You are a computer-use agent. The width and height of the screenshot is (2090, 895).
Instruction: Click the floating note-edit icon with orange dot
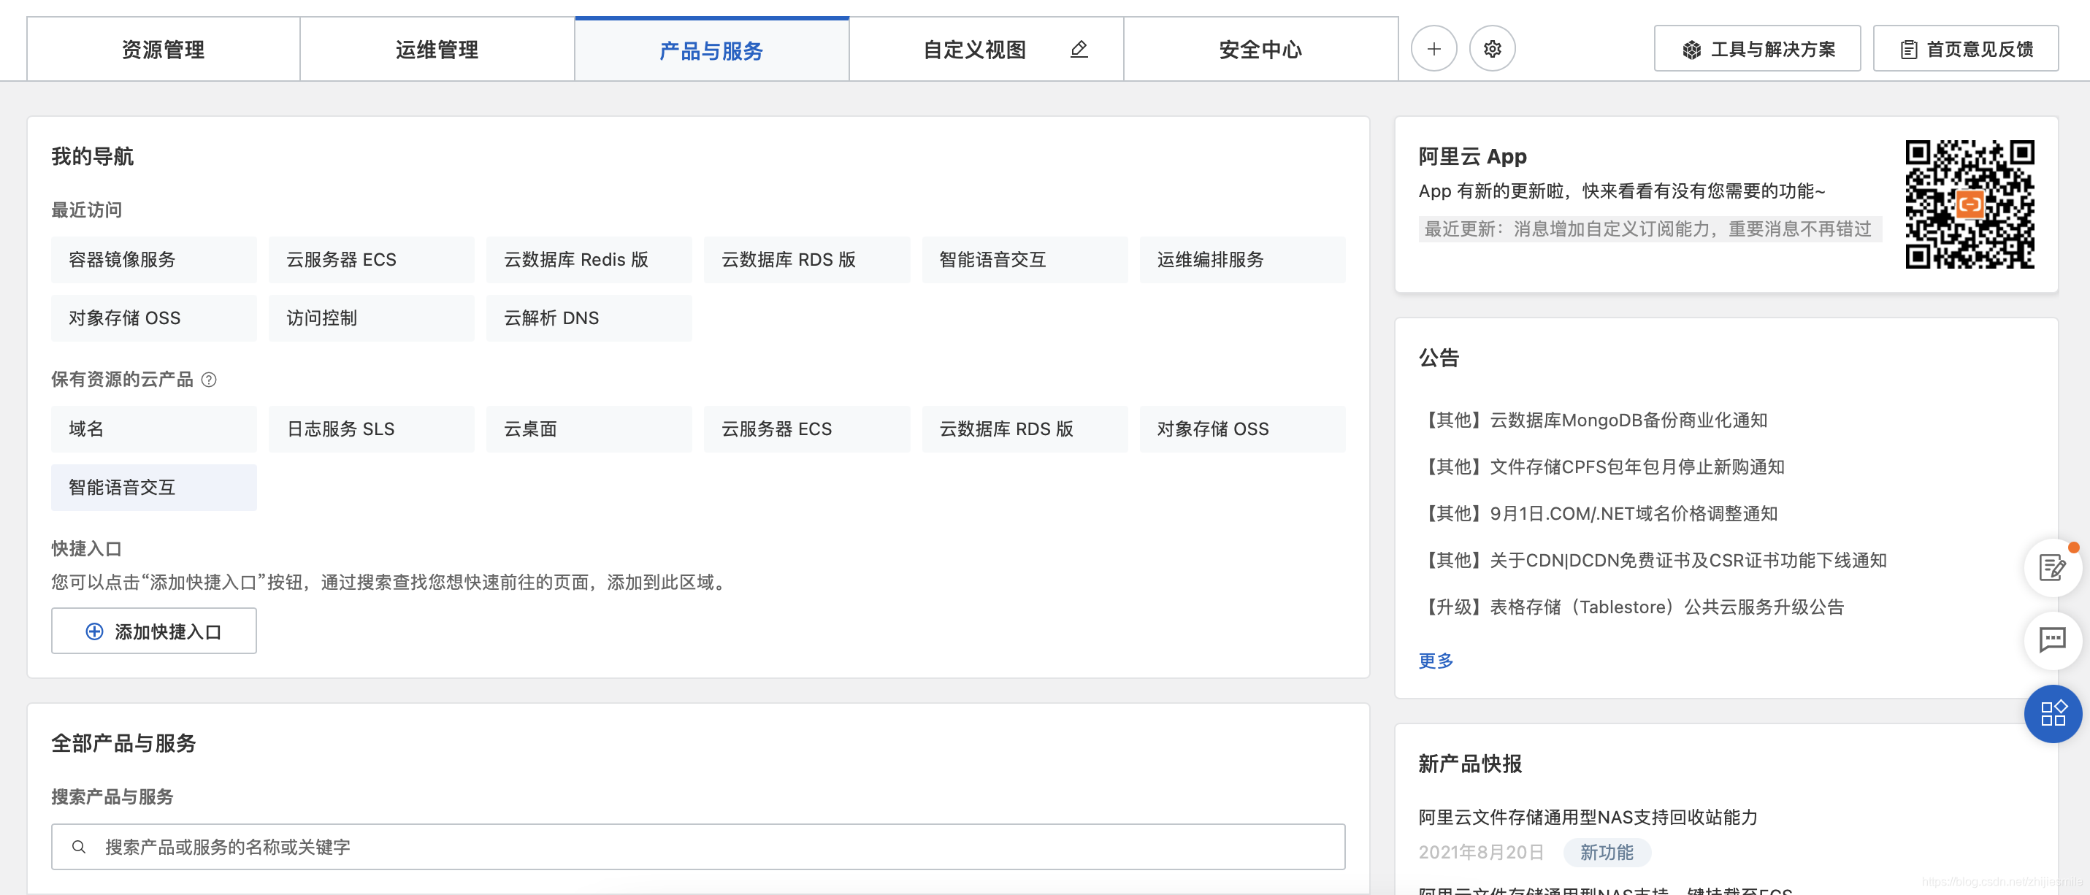point(2053,567)
